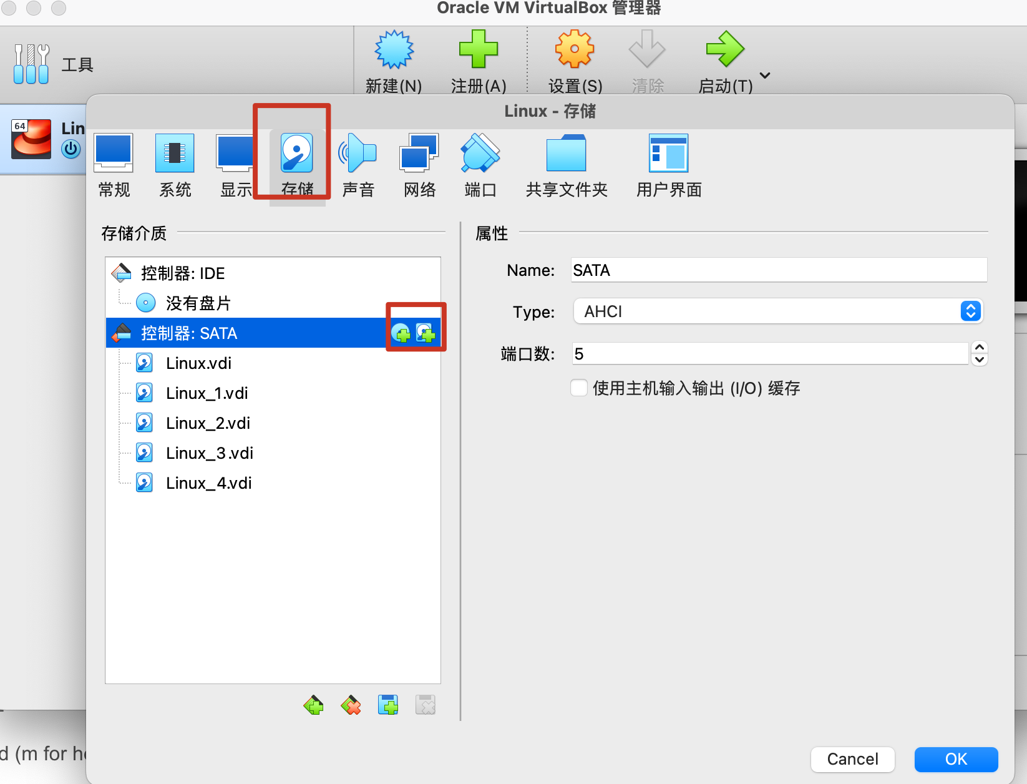Viewport: 1027px width, 784px height.
Task: Click add hard disk icon on SATA controller
Action: tap(426, 333)
